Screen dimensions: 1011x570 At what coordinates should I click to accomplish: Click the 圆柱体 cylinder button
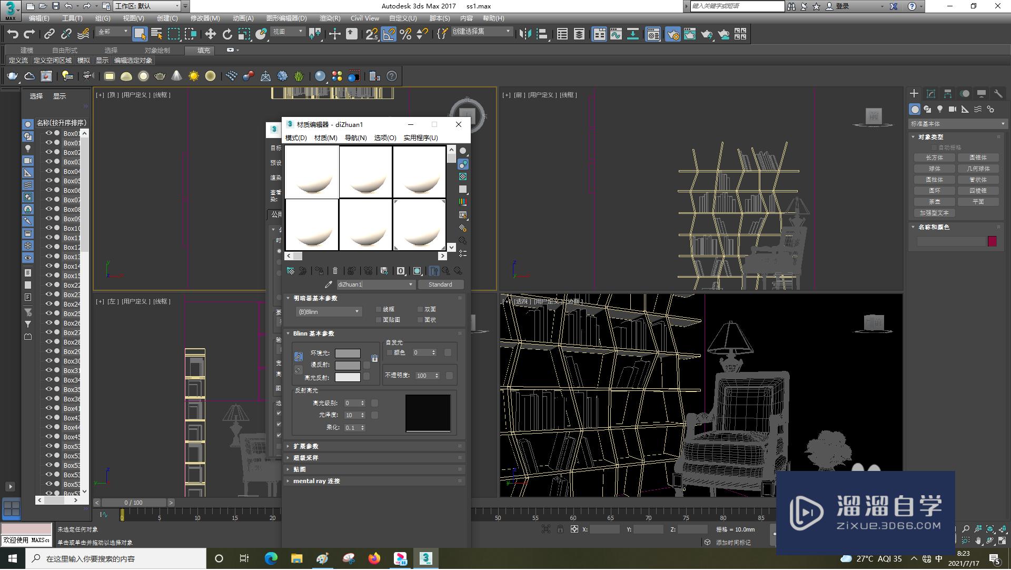click(x=935, y=180)
